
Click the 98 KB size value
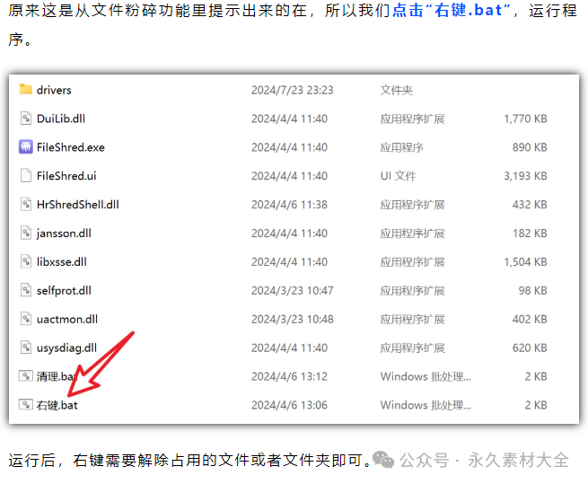click(x=532, y=291)
